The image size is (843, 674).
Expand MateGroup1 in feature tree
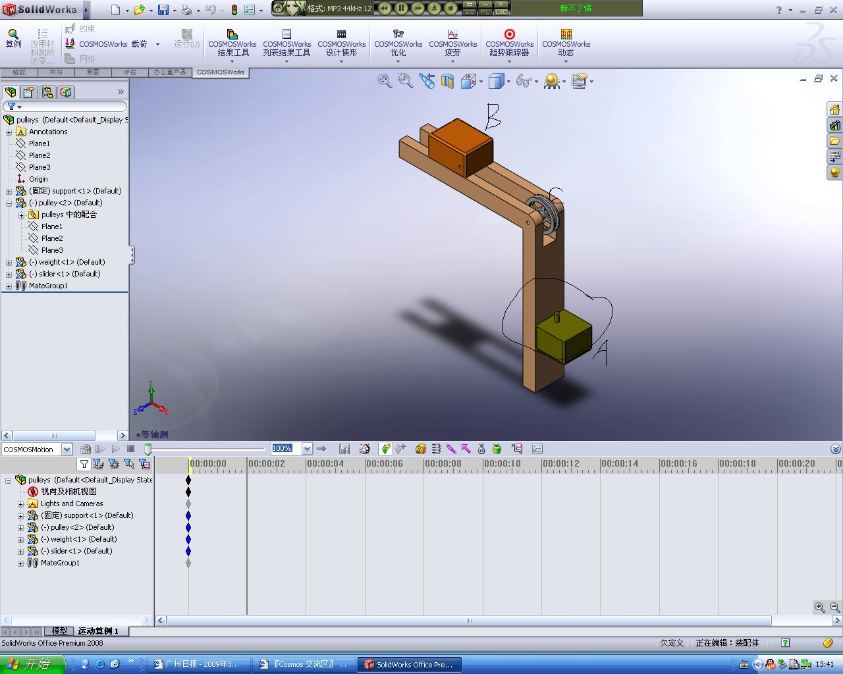(9, 286)
